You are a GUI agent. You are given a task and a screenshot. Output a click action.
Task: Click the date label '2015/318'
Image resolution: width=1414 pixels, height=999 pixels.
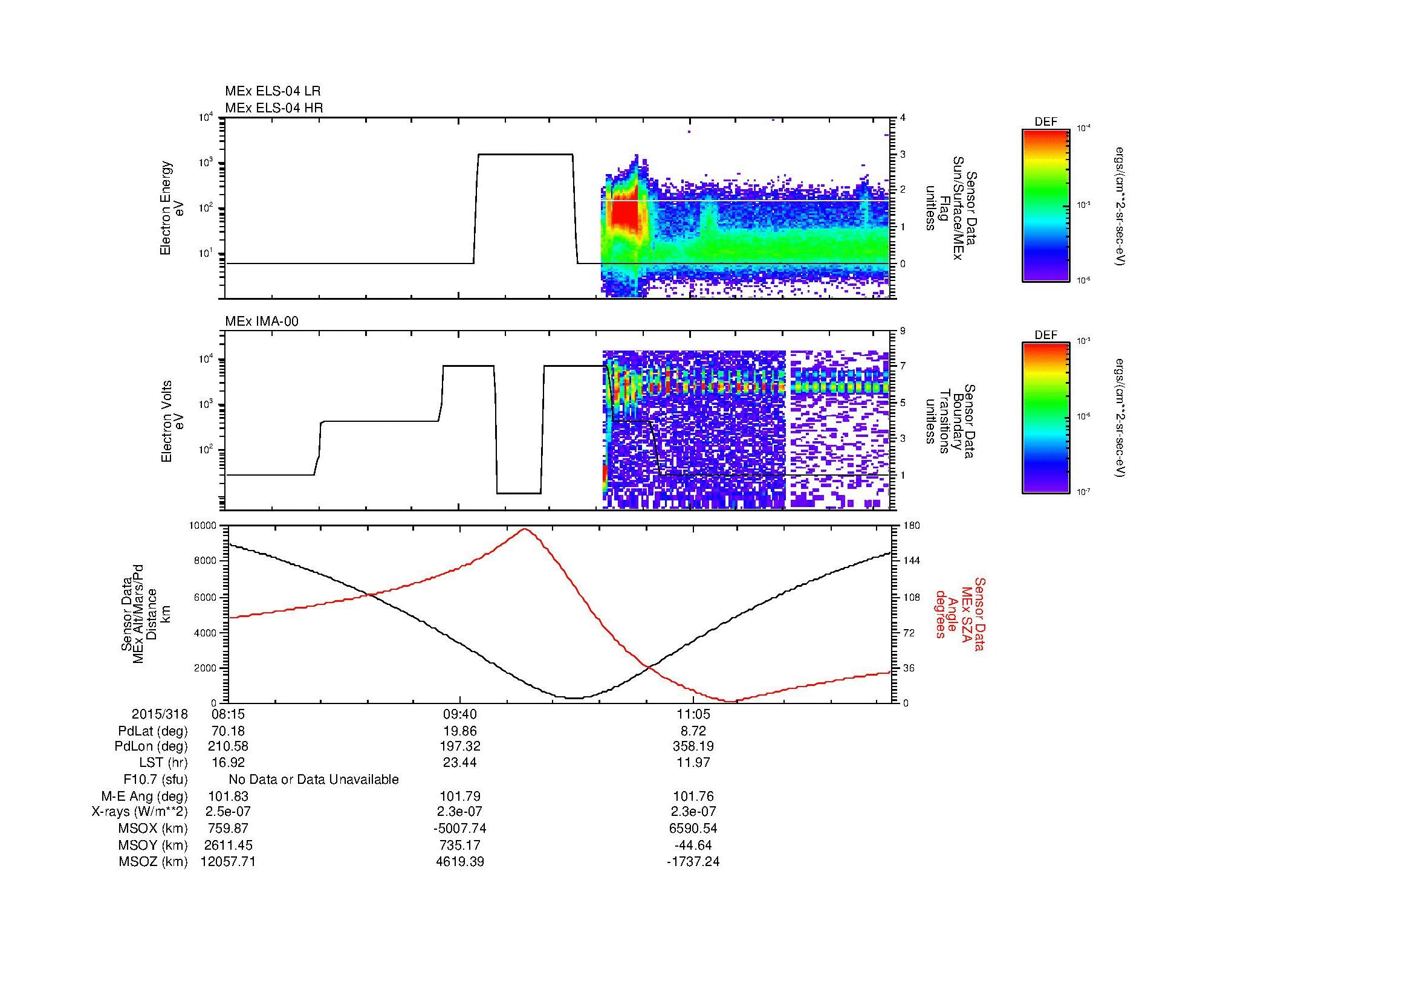[x=160, y=714]
